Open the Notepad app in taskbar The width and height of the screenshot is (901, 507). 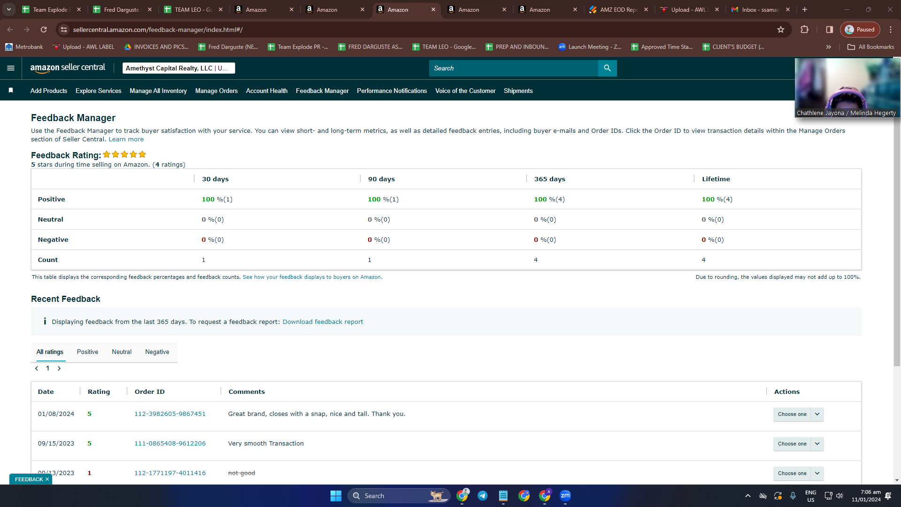point(503,496)
